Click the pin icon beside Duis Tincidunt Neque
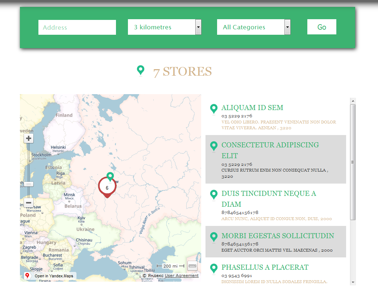 (213, 195)
